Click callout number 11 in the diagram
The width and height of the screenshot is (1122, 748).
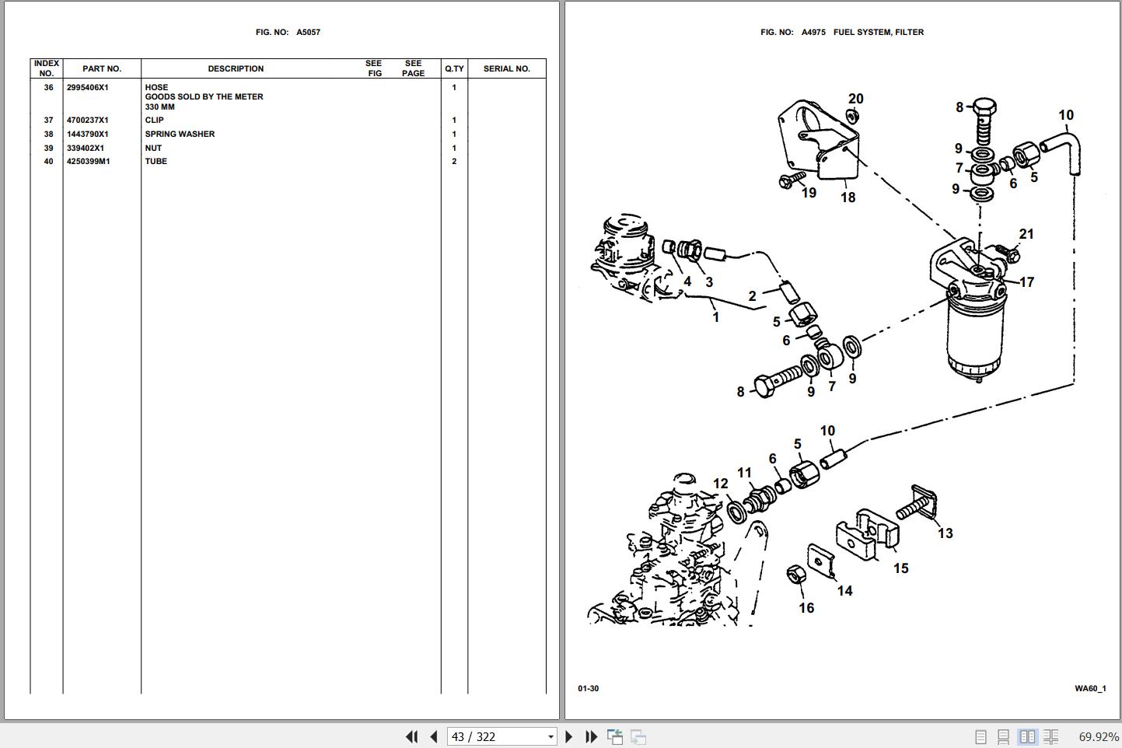tap(745, 473)
